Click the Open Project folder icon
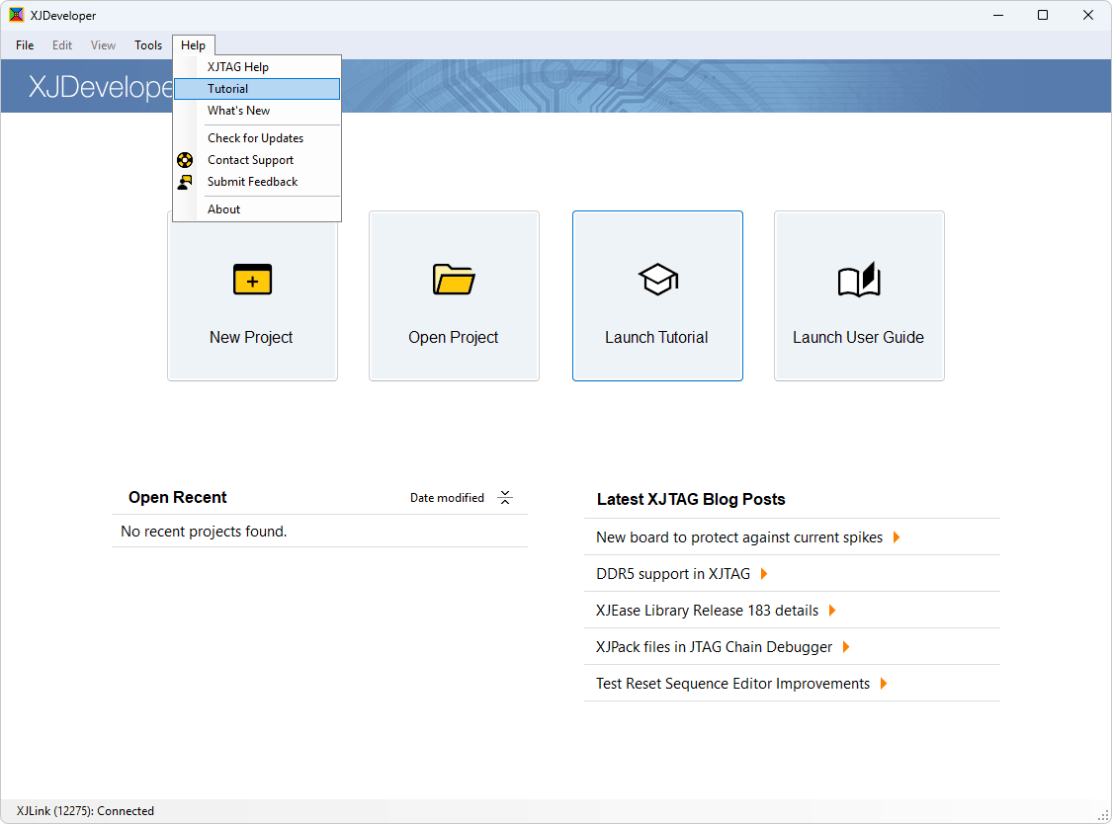The height and width of the screenshot is (824, 1112). (x=454, y=280)
